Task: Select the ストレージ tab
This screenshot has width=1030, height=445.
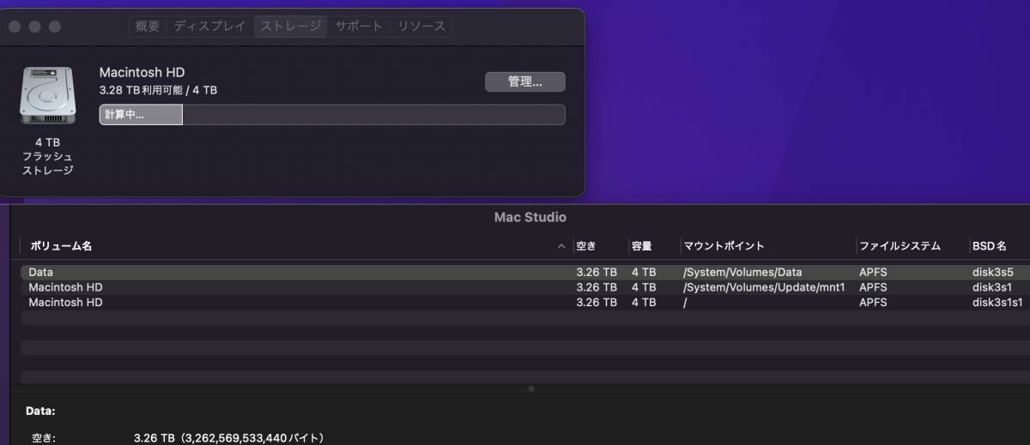Action: [x=291, y=27]
